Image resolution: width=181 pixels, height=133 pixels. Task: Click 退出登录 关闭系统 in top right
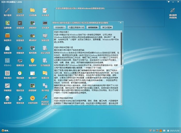173,12
